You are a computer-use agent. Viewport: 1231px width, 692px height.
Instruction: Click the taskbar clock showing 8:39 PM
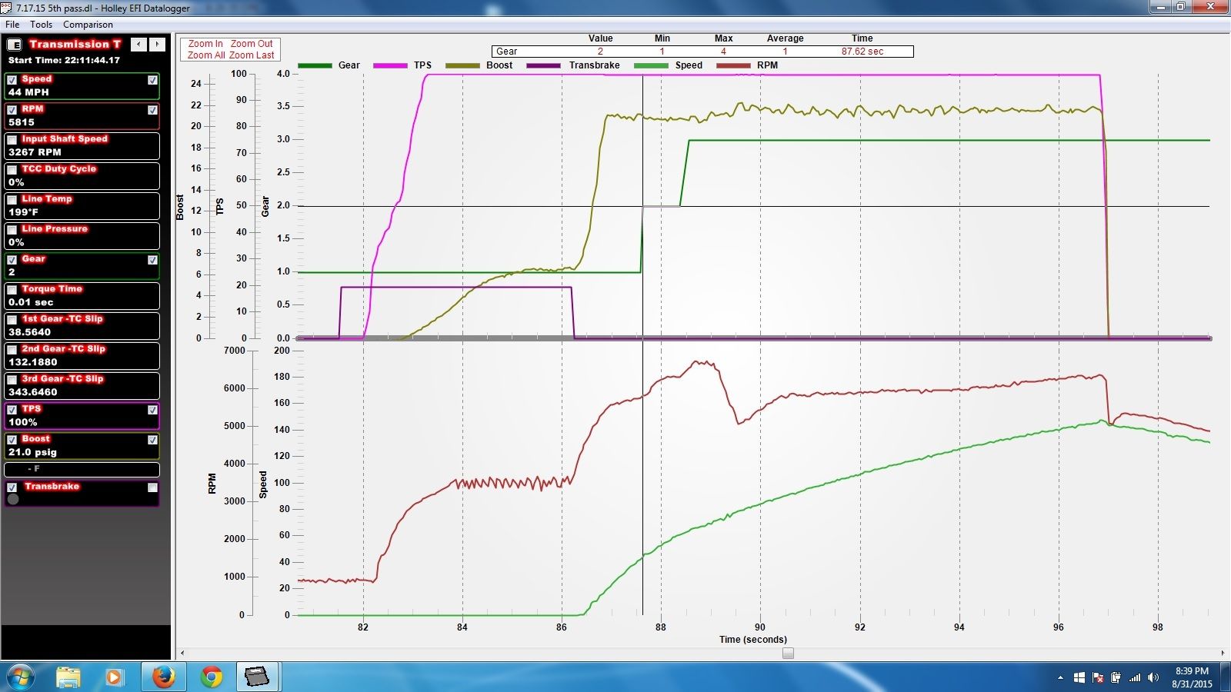click(1192, 677)
